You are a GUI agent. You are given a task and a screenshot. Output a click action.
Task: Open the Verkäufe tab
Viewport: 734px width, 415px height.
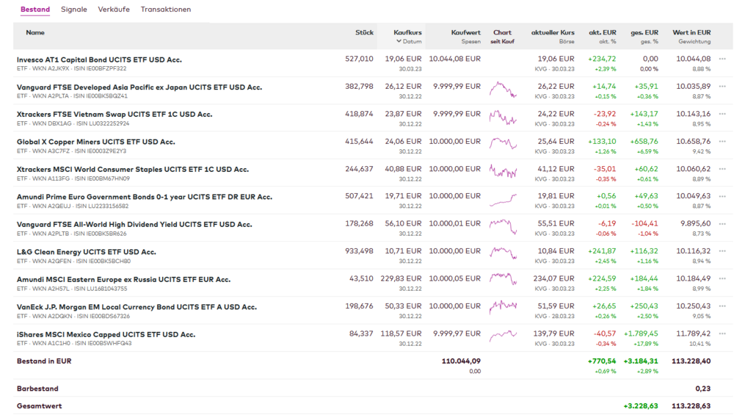(x=114, y=10)
